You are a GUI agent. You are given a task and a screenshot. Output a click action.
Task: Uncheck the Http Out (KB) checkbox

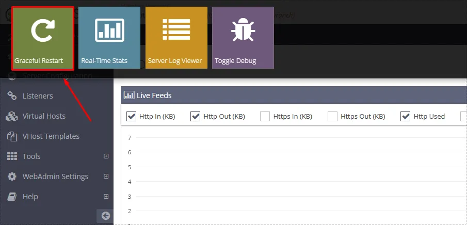click(195, 116)
